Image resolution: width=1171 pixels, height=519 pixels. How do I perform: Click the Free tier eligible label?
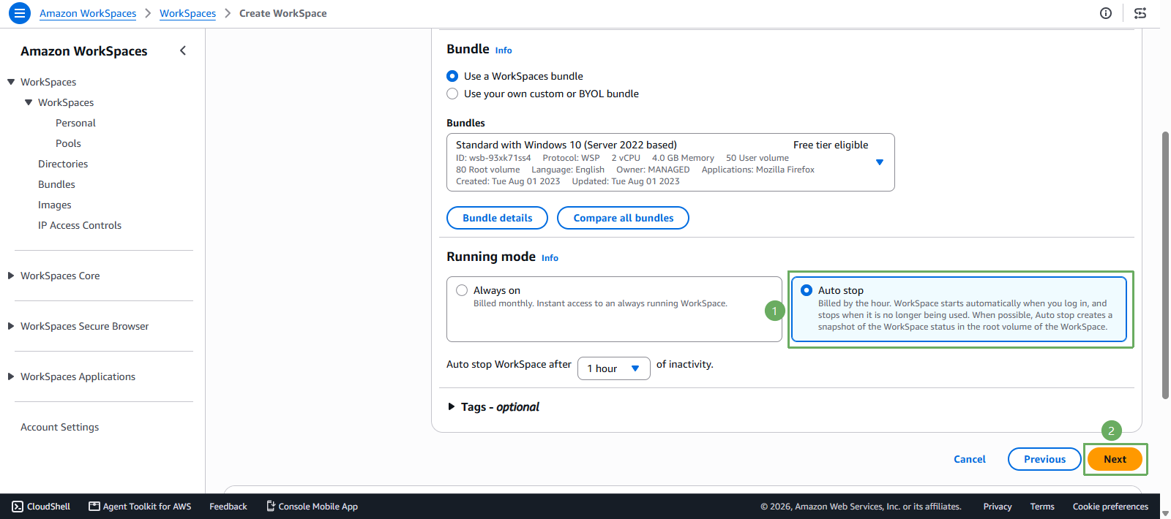[x=831, y=145]
